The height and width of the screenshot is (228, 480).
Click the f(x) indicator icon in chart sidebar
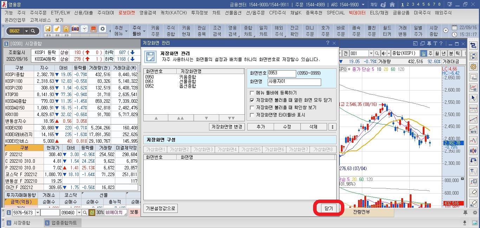(x=473, y=77)
